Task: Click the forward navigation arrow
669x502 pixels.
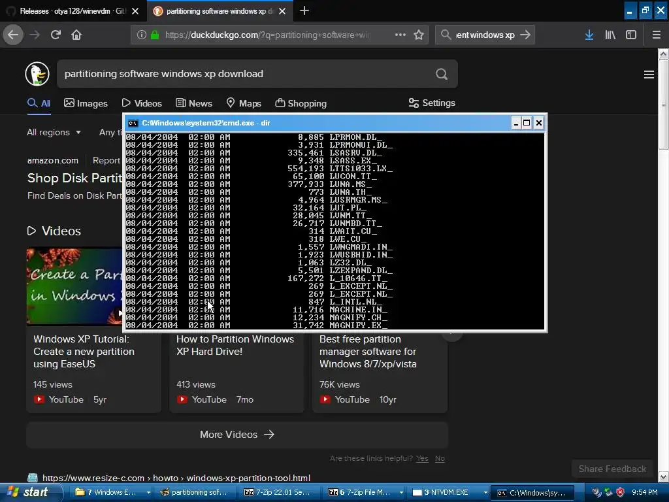Action: [x=35, y=35]
